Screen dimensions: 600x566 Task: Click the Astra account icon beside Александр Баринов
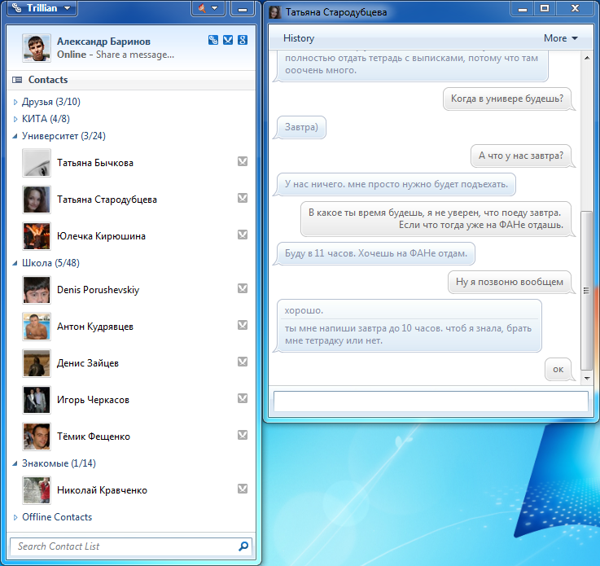[213, 40]
